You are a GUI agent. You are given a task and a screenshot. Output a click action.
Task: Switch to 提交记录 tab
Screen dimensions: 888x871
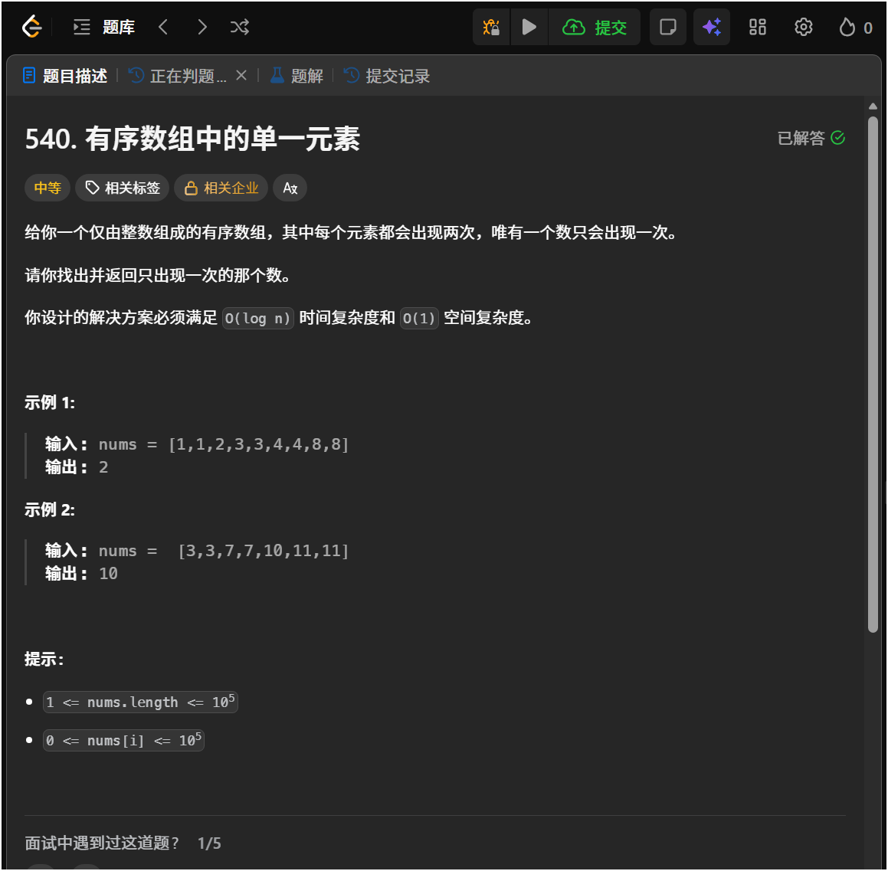pos(387,75)
